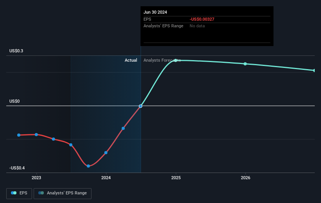The width and height of the screenshot is (321, 203).
Task: Click the 2023 x-axis label
Action: click(x=36, y=178)
